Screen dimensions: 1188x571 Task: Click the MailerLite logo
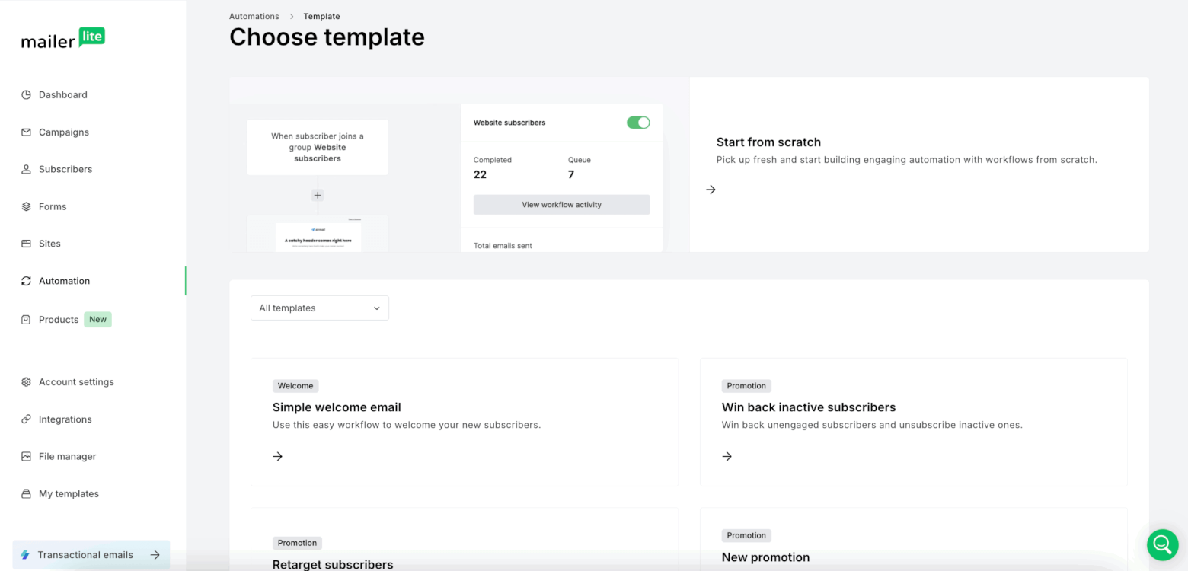tap(63, 38)
